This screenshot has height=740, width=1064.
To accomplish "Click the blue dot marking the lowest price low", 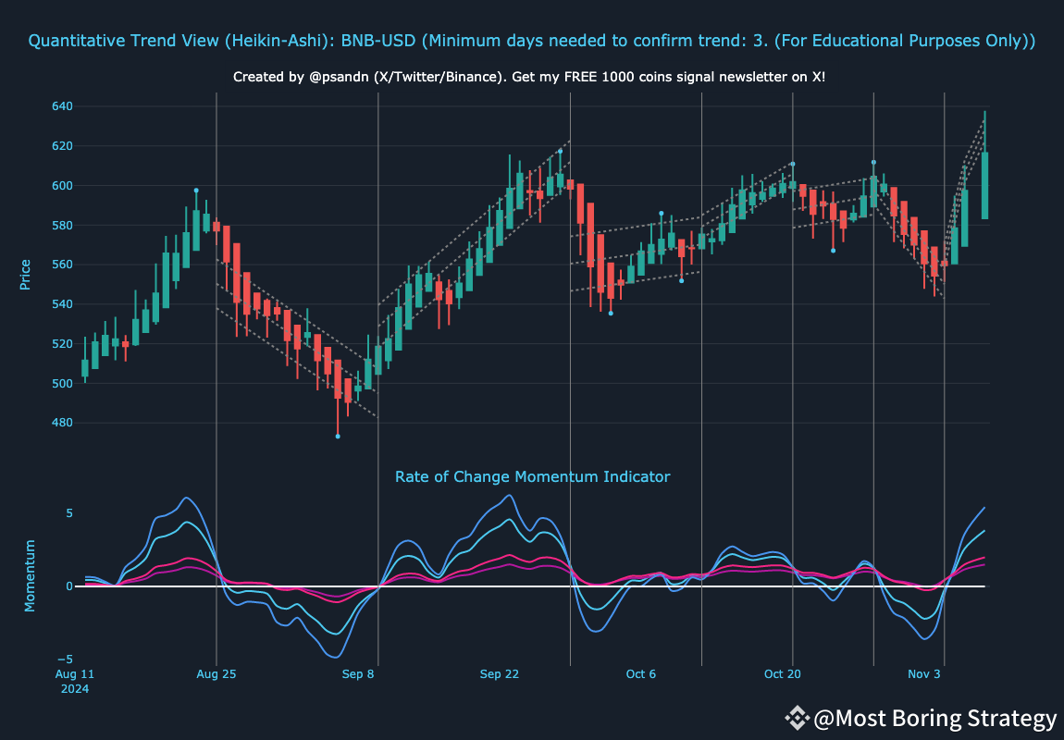I will pyautogui.click(x=338, y=436).
